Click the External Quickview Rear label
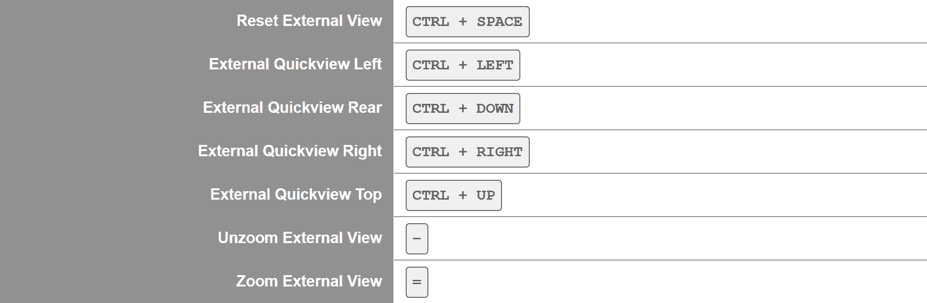The width and height of the screenshot is (927, 303). (292, 108)
